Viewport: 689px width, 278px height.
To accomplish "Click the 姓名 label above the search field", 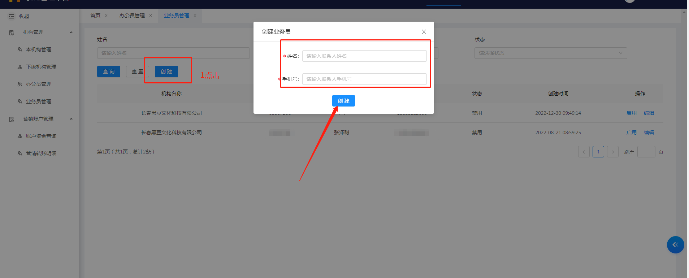I will (102, 39).
